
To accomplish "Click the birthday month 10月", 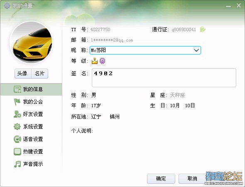I will [x=175, y=106].
